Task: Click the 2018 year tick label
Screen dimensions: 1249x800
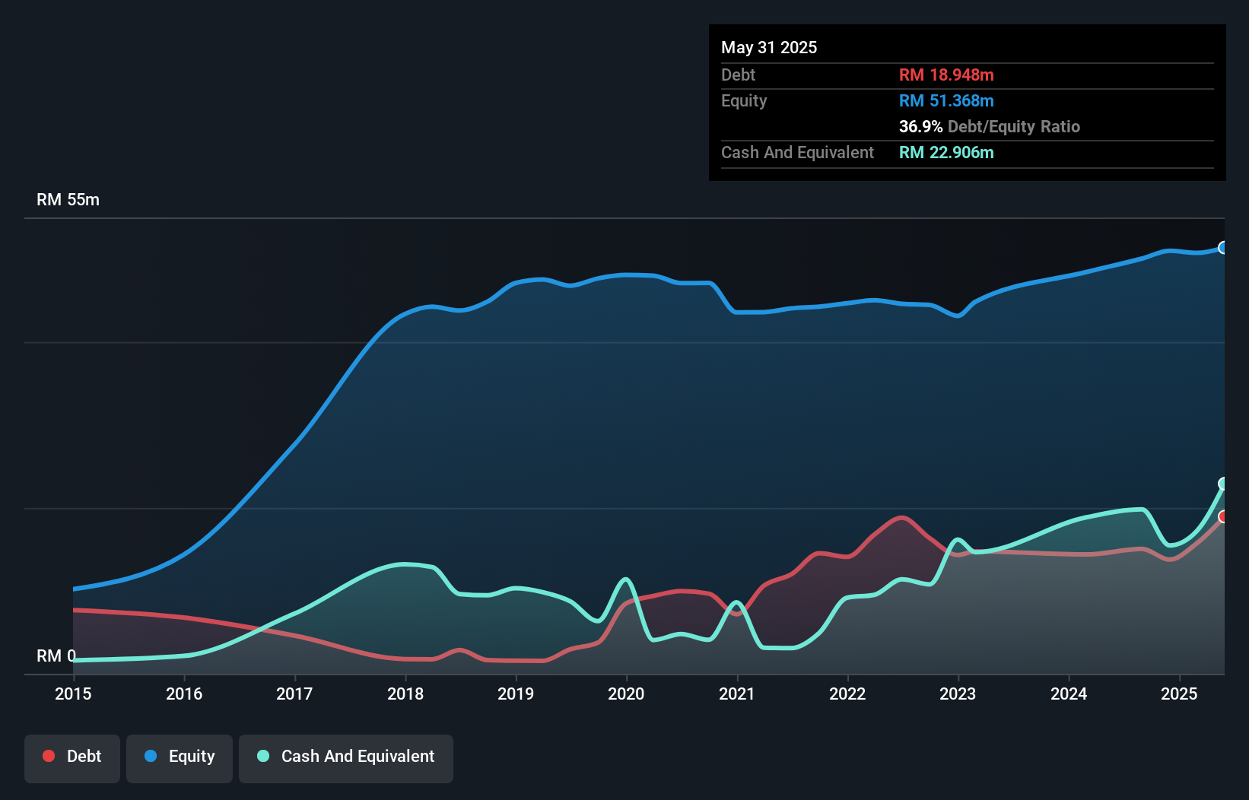Action: 405,694
